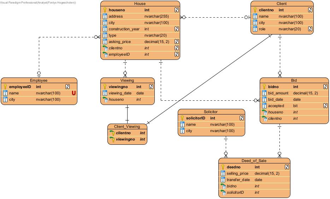Screen dimensions: 330x199
Task: Click the foreign key icon beside viewingno in Client_Viewing
Action: point(112,139)
